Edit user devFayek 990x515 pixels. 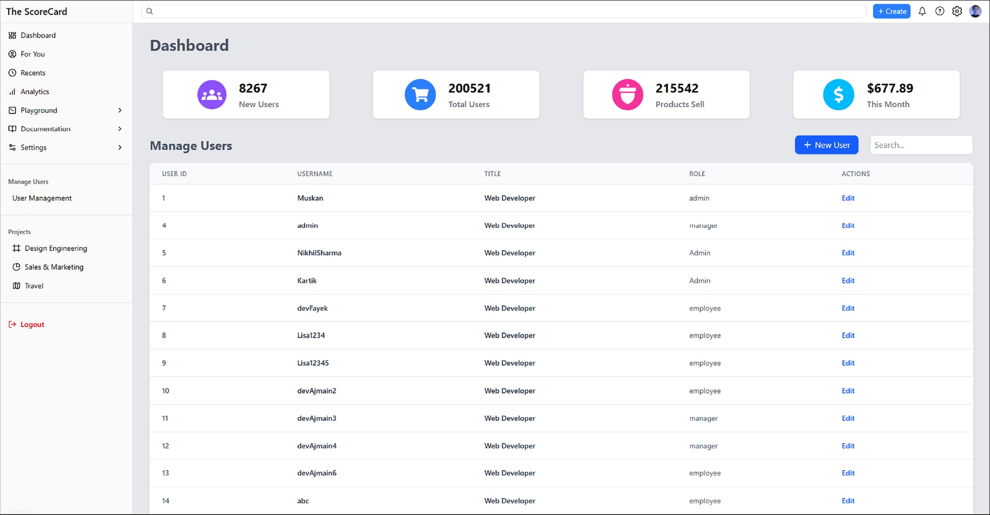[848, 308]
